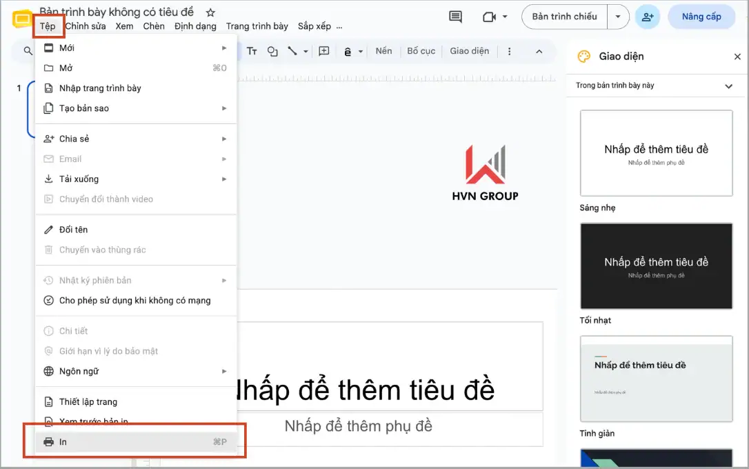Expand the Bản trình chiếu dropdown arrow
This screenshot has width=749, height=469.
point(618,17)
